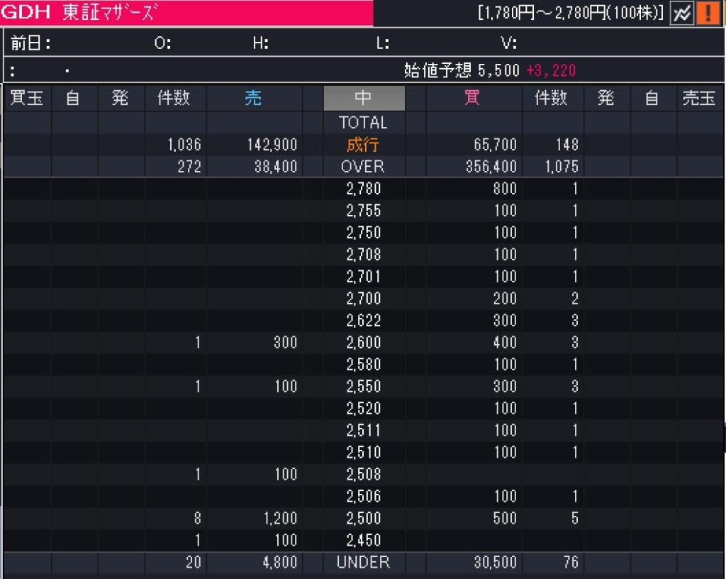Open the chart icon in title bar

click(681, 13)
